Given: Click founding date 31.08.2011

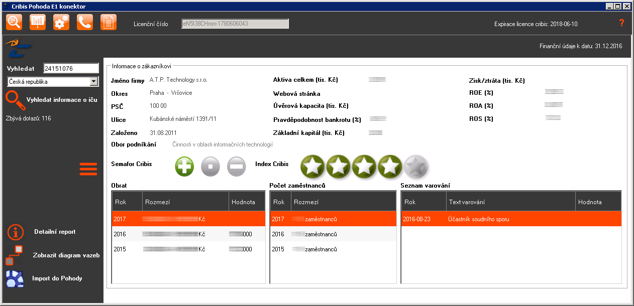Looking at the screenshot, I should click(163, 132).
